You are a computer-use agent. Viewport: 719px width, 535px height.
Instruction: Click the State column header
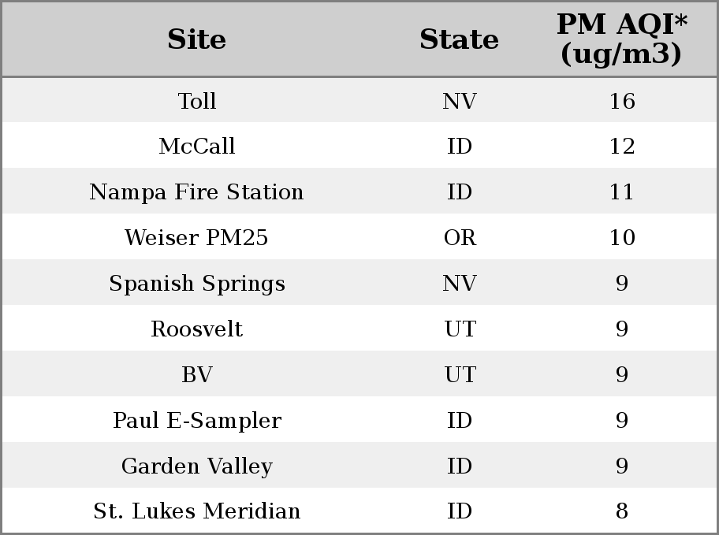[x=459, y=39]
